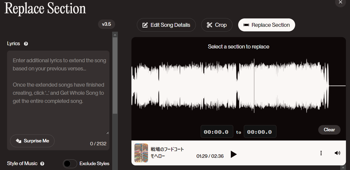Screen dimensions: 350x170
Task: Open the Style of Music help icon
Action: tap(43, 164)
